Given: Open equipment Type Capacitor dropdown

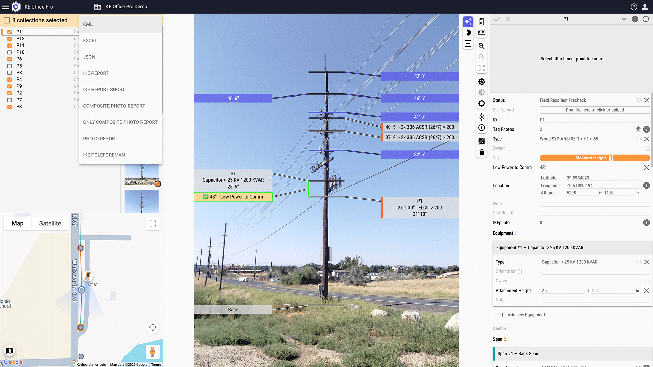Looking at the screenshot, I should (x=589, y=262).
